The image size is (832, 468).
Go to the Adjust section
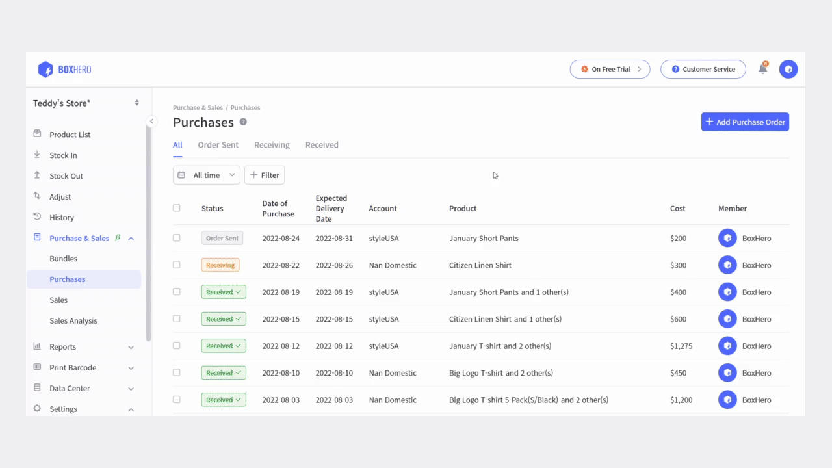60,197
